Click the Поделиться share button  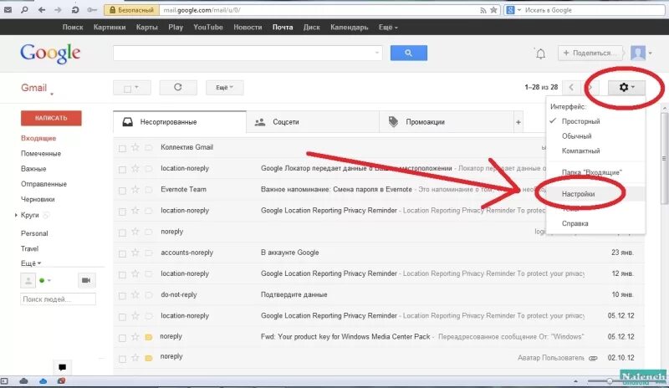click(590, 53)
